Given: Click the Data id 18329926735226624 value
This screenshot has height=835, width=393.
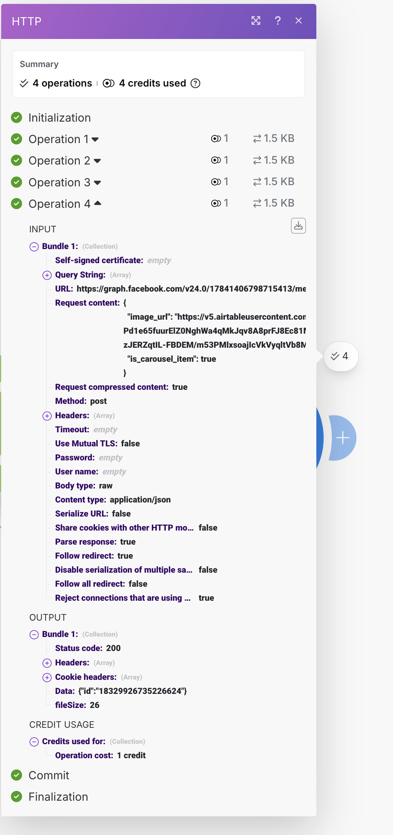Looking at the screenshot, I should [133, 691].
